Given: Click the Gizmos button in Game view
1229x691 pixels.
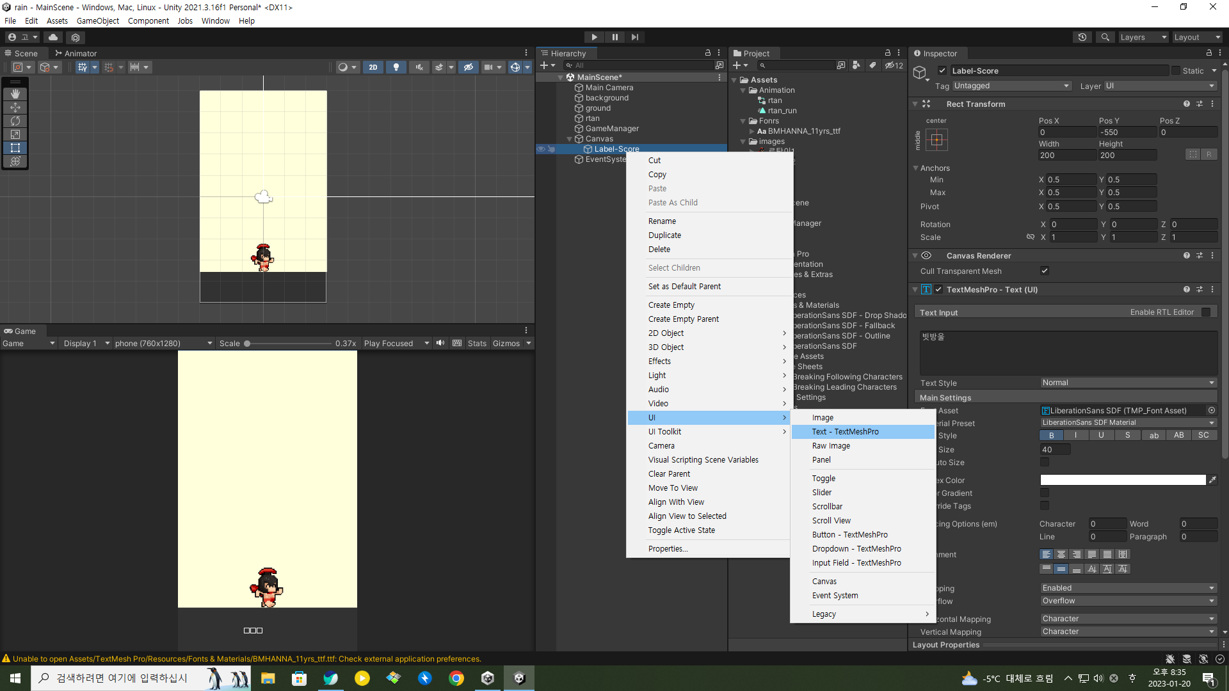Looking at the screenshot, I should point(506,344).
